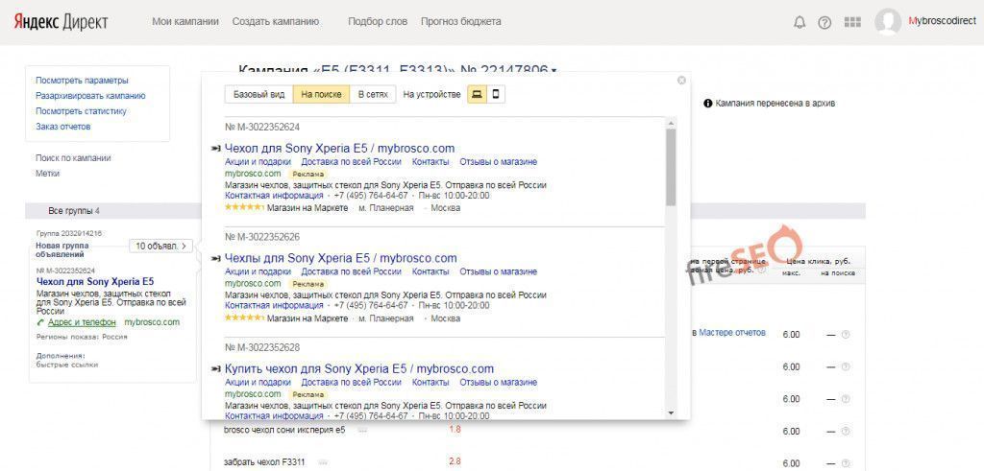The width and height of the screenshot is (984, 471).
Task: Switch preview to desktop device
Action: tap(476, 94)
